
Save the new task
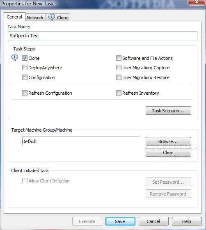tap(120, 221)
